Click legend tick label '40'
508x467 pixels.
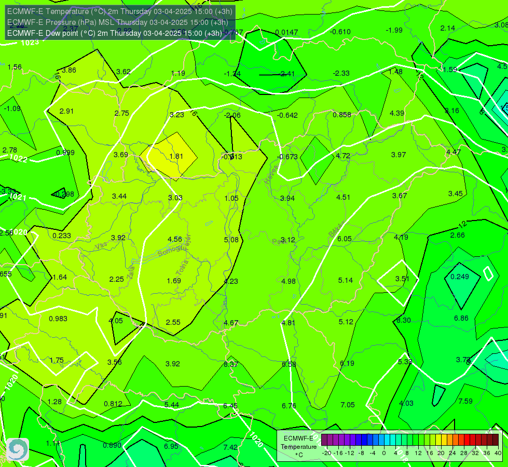coord(498,453)
